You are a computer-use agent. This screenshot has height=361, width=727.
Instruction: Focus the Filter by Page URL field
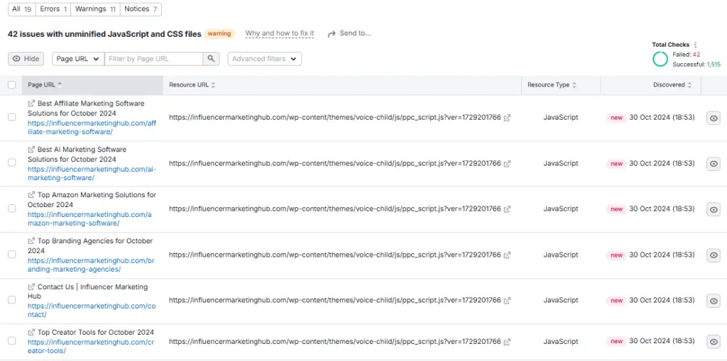pos(153,59)
